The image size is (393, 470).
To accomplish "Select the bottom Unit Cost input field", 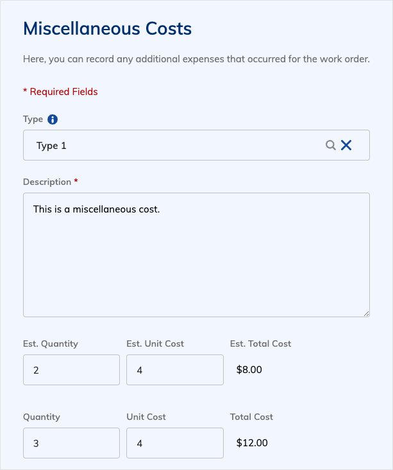I will point(175,443).
